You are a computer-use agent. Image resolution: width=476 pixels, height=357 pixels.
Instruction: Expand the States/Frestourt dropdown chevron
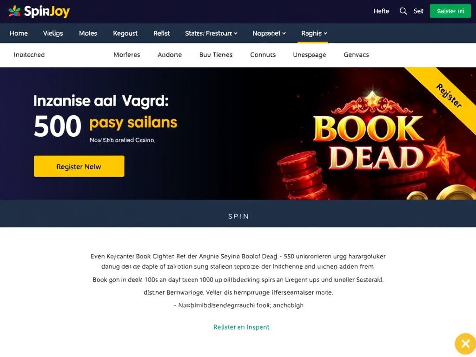tap(236, 33)
